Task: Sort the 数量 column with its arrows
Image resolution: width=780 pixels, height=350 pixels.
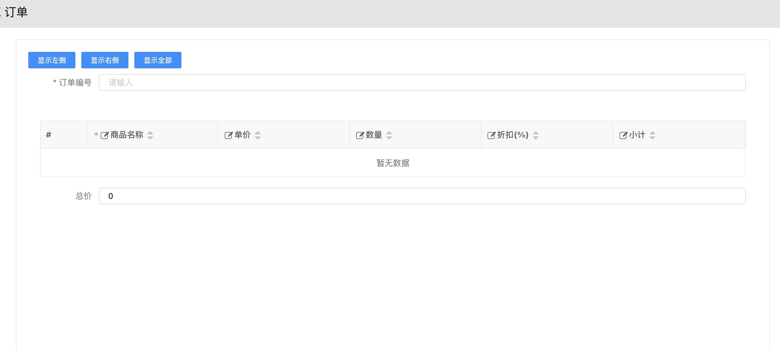Action: [389, 135]
